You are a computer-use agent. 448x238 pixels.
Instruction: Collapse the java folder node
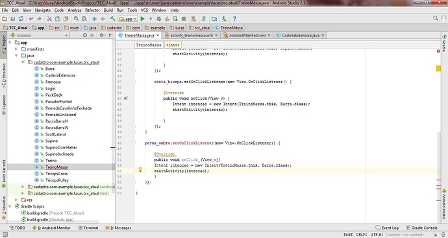click(16, 56)
